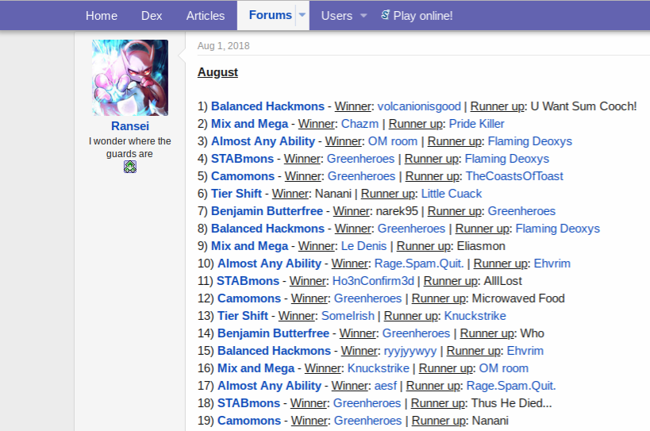
Task: Click Rage.Spam.Quit. winner link in entry 10
Action: tap(419, 264)
